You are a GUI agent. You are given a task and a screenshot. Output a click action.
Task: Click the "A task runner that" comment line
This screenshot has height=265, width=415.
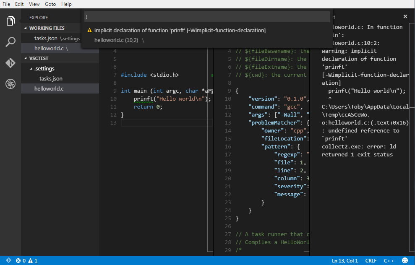point(272,234)
